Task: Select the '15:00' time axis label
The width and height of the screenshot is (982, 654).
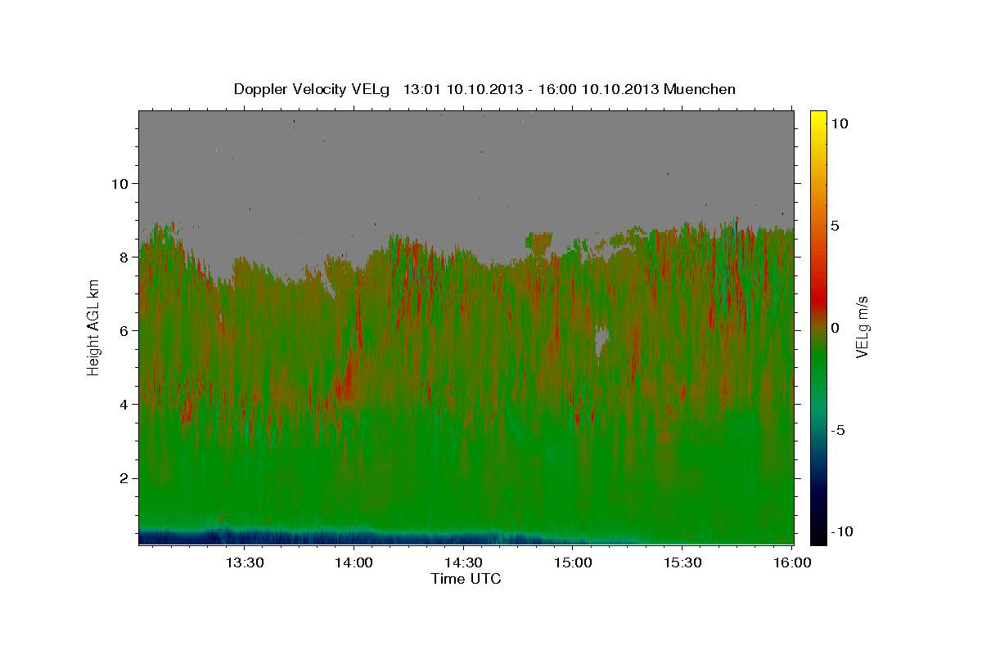Action: coord(573,562)
